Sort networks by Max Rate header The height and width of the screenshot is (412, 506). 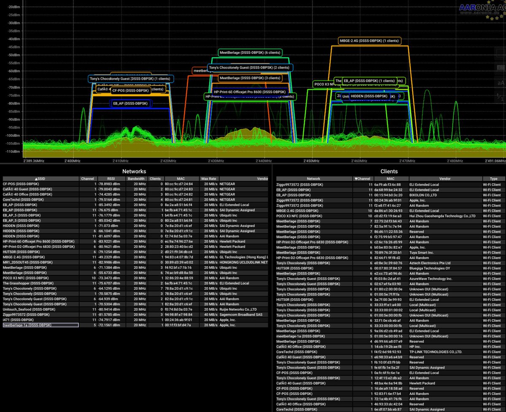tap(208, 179)
